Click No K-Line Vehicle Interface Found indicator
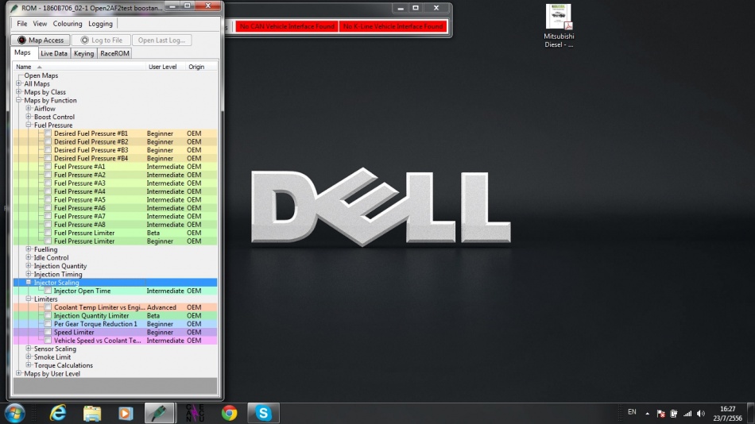This screenshot has height=424, width=755. click(x=393, y=26)
